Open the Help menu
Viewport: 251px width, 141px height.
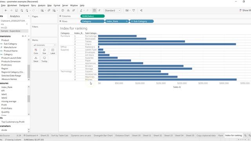tap(82, 5)
